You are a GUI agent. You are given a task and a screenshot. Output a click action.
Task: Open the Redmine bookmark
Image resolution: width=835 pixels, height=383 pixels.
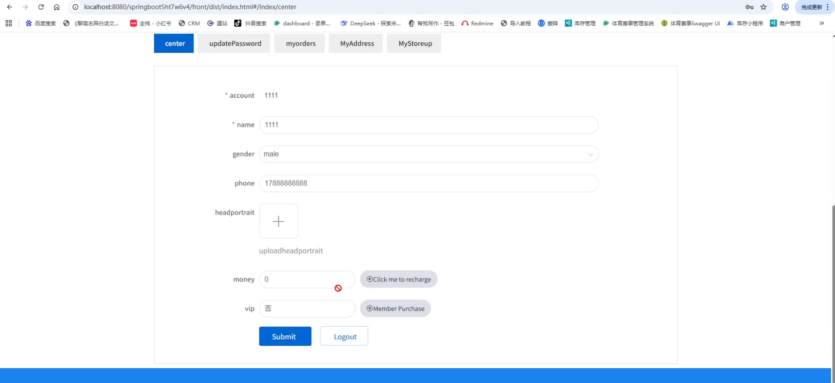[477, 23]
